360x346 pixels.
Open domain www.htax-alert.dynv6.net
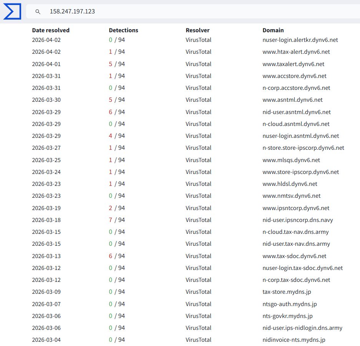point(296,52)
